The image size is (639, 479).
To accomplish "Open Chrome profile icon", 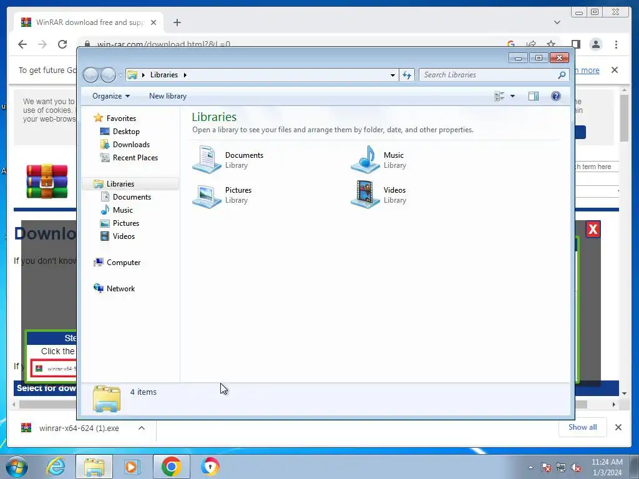I will pyautogui.click(x=596, y=44).
